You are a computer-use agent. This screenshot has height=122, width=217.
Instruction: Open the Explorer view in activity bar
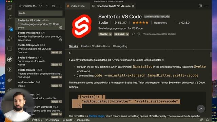click(10, 7)
